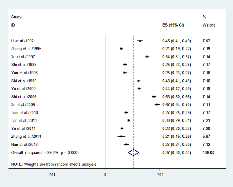The image size is (233, 187).
Task: Select the 'Shi et al./1999' study label
Action: pyautogui.click(x=24, y=81)
